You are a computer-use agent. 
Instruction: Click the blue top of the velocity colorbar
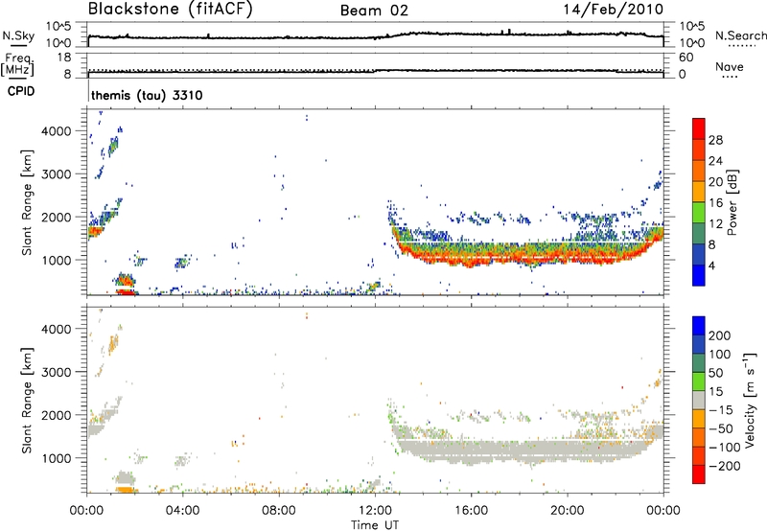coord(699,325)
